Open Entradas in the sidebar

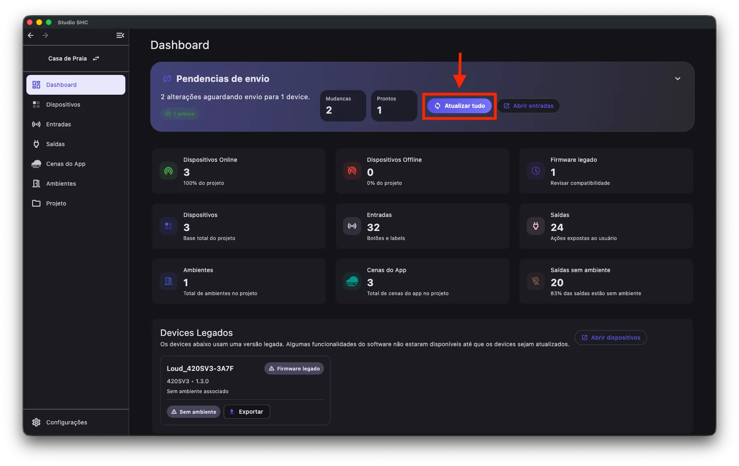(76, 124)
